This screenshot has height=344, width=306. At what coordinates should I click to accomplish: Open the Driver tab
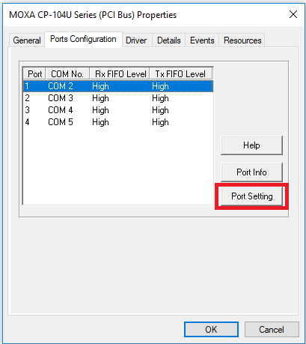pos(136,40)
